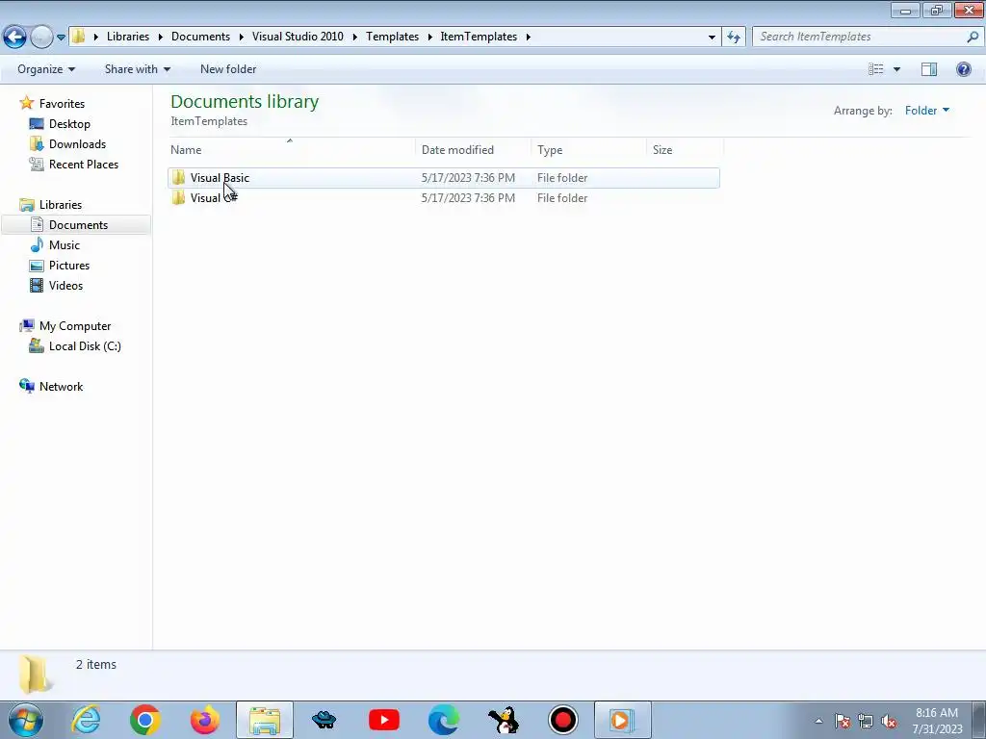Click the search magnifier icon
The image size is (986, 739).
tap(973, 37)
